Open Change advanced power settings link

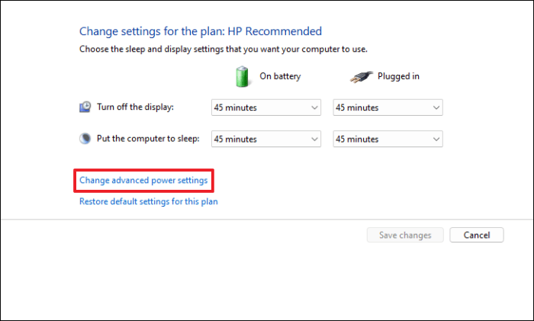coord(143,180)
